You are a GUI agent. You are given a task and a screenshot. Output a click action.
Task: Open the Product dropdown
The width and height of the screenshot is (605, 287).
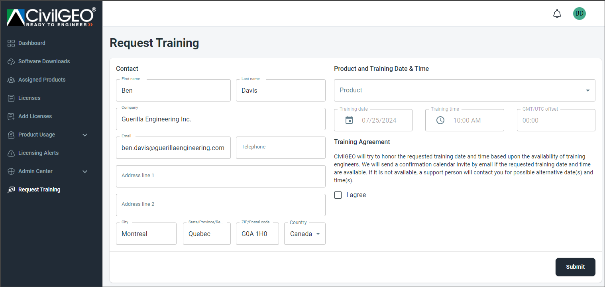pos(465,90)
